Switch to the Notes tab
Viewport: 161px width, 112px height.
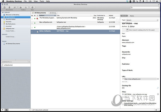point(132,16)
